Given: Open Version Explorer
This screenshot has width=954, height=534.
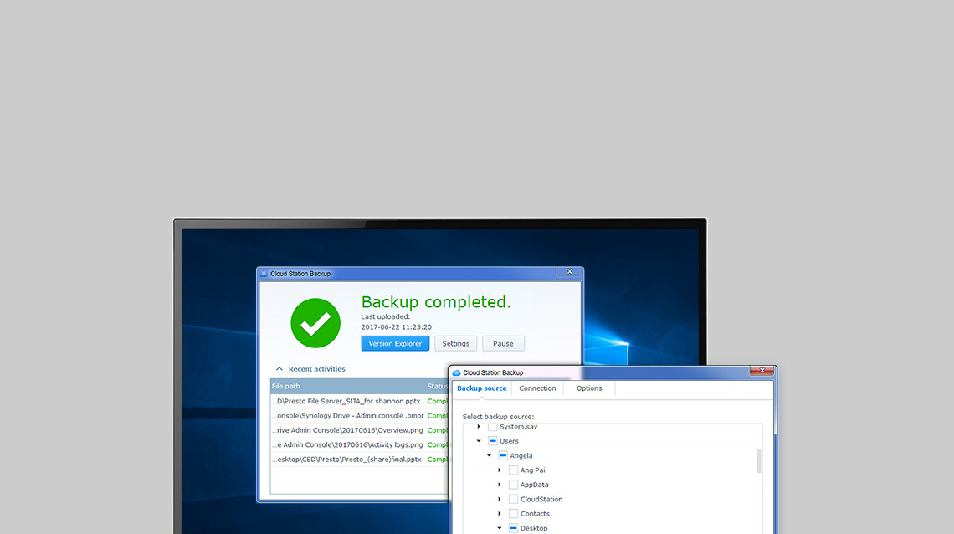Looking at the screenshot, I should (x=395, y=344).
